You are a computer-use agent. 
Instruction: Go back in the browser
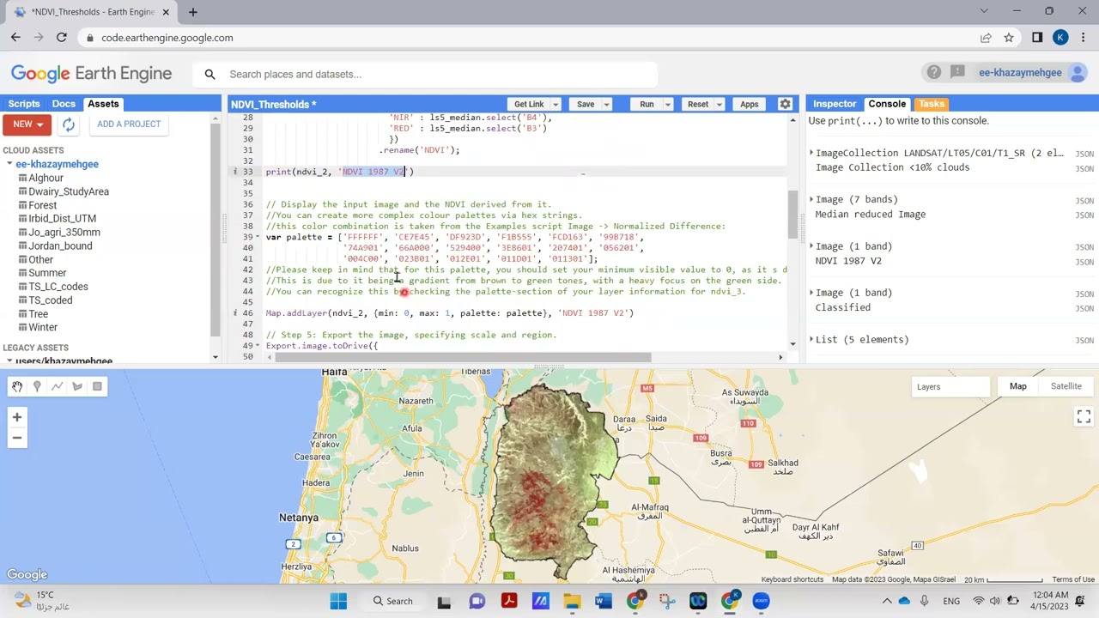15,38
